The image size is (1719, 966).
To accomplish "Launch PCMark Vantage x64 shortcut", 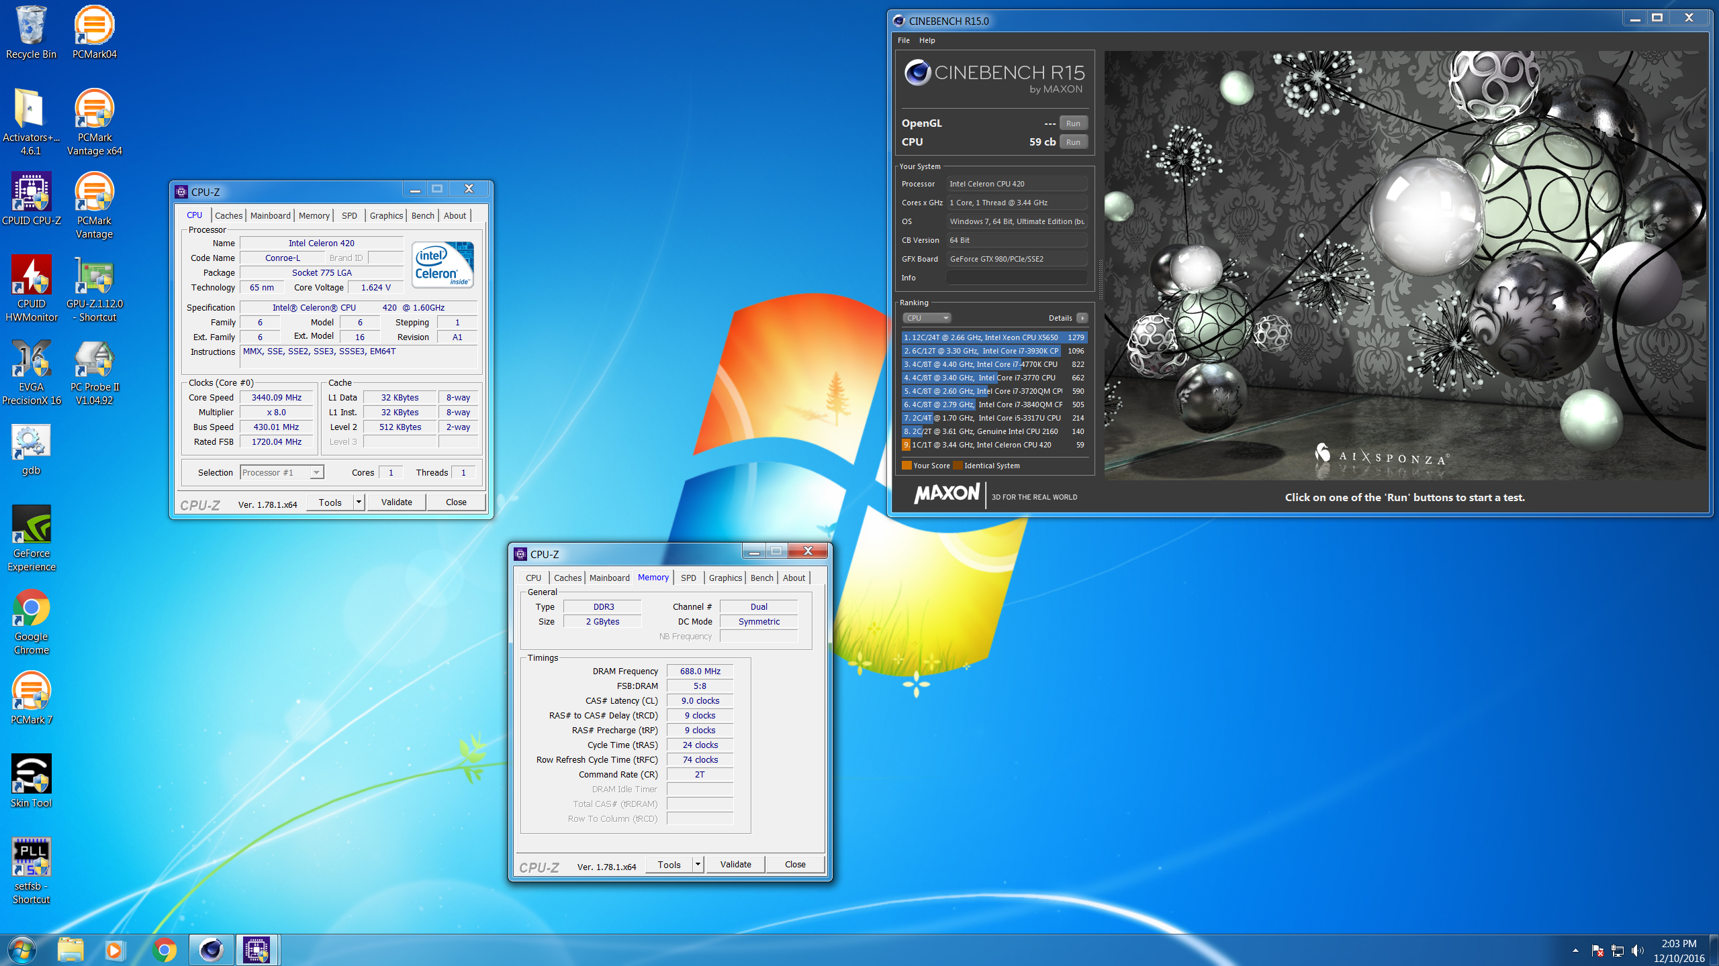I will (x=94, y=122).
